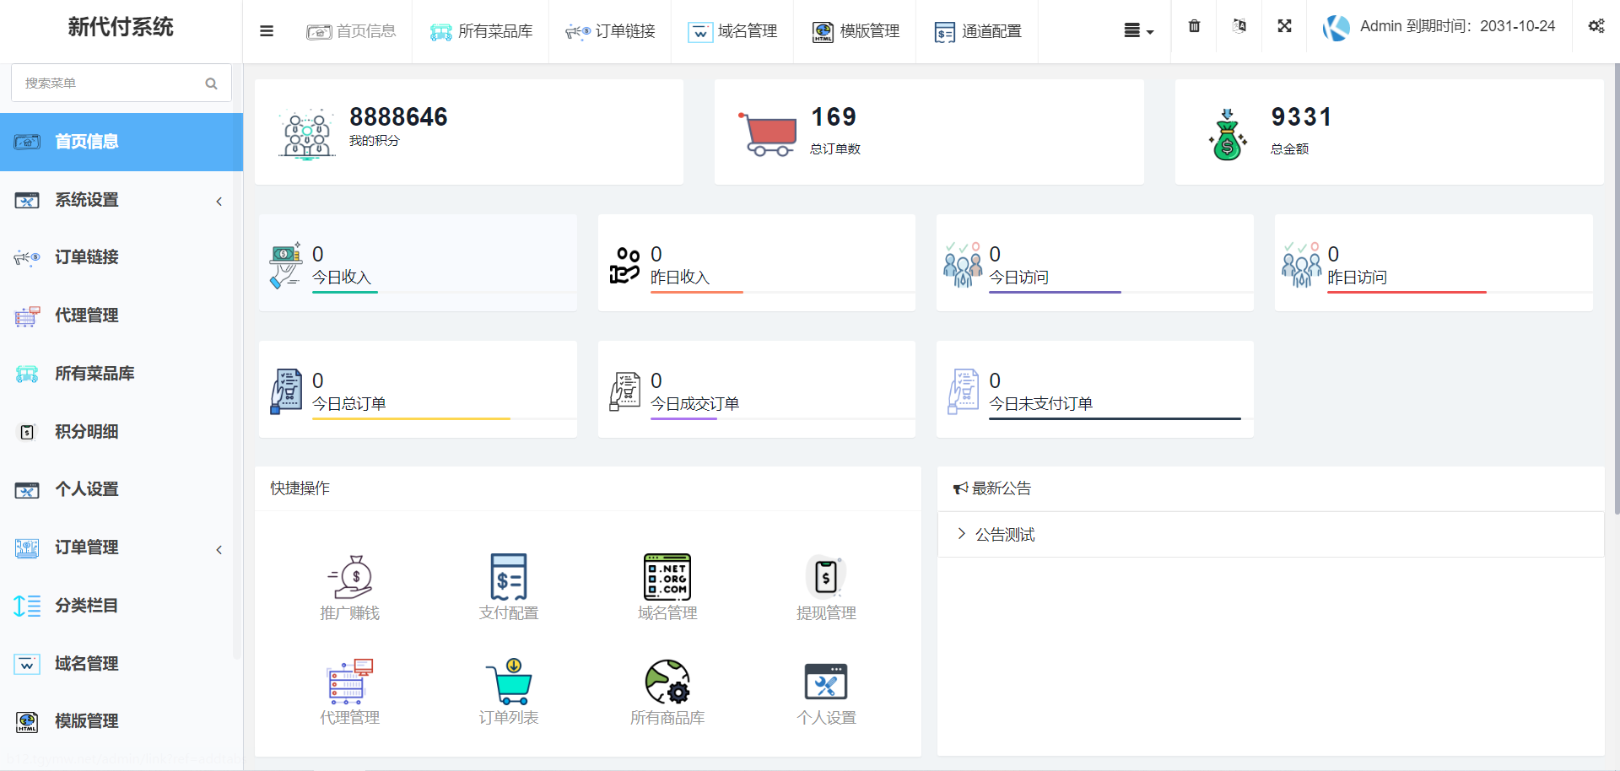Toggle the sidebar with hamburger icon
Image resolution: width=1620 pixels, height=771 pixels.
point(267,31)
